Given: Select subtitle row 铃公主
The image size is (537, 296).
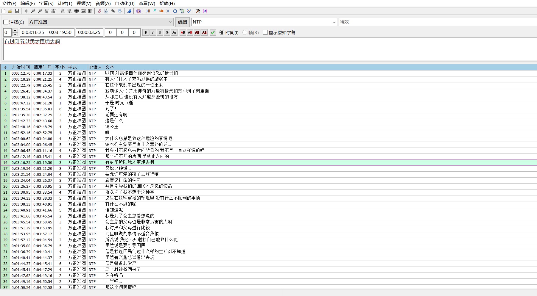Looking at the screenshot, I should pos(269,127).
